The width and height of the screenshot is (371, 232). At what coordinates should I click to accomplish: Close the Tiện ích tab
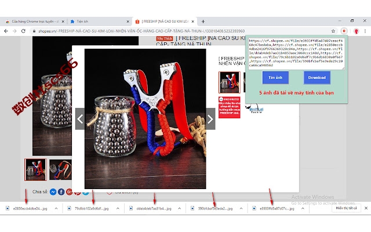pos(128,21)
